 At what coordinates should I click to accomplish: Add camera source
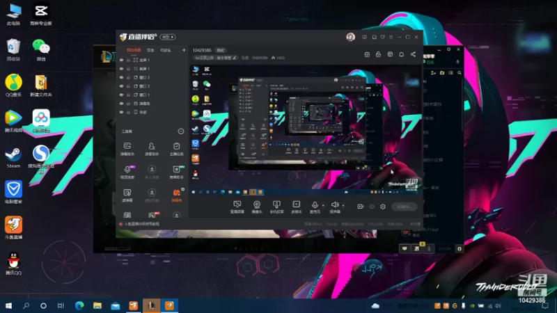[257, 207]
